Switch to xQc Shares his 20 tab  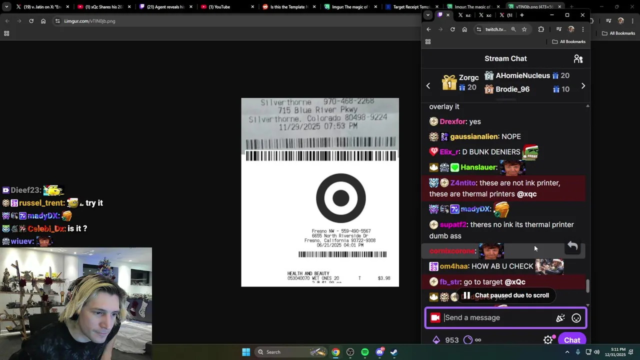click(104, 7)
